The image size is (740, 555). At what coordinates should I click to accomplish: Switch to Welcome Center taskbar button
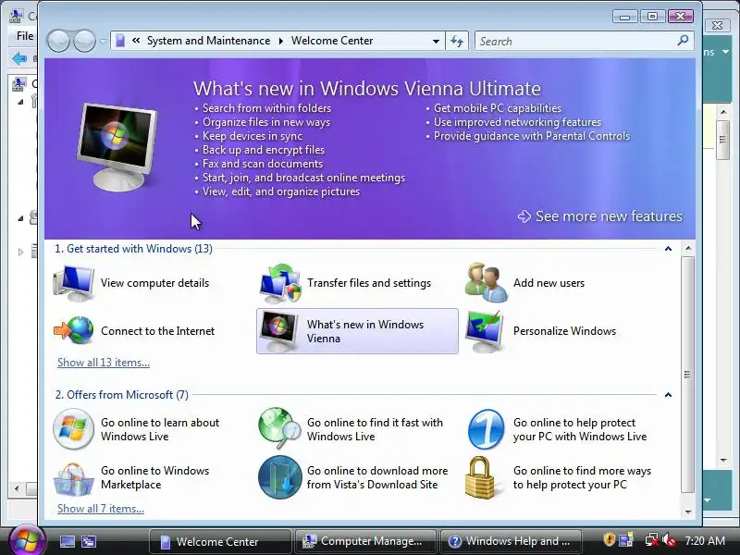coord(220,541)
